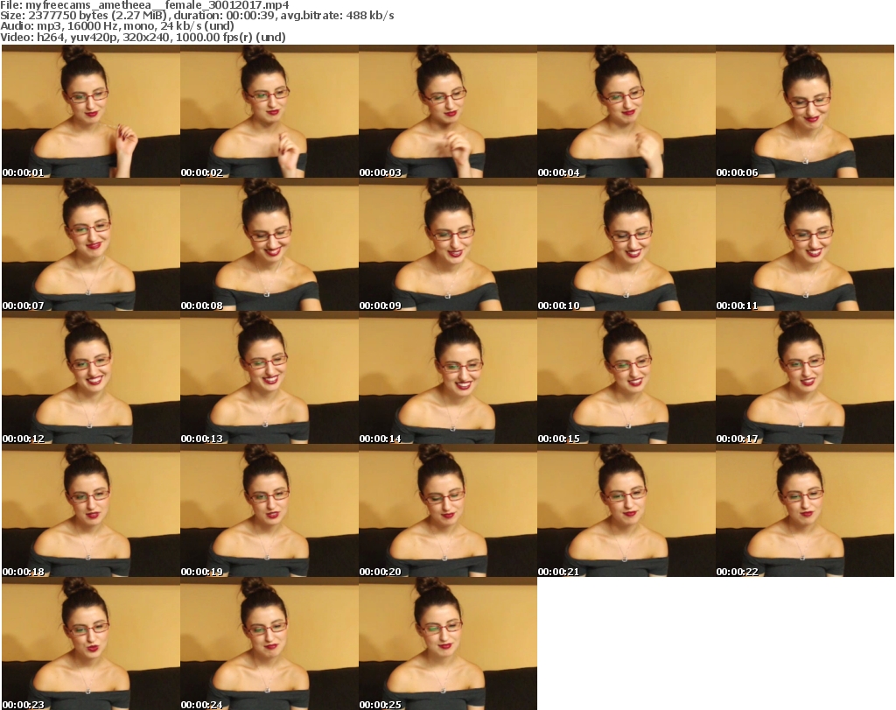This screenshot has width=896, height=710.
Task: Choose the thumbnail timestamped 00:00:17
Action: (805, 378)
